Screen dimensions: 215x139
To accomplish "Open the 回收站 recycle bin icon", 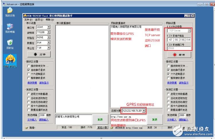I will coord(10,44).
